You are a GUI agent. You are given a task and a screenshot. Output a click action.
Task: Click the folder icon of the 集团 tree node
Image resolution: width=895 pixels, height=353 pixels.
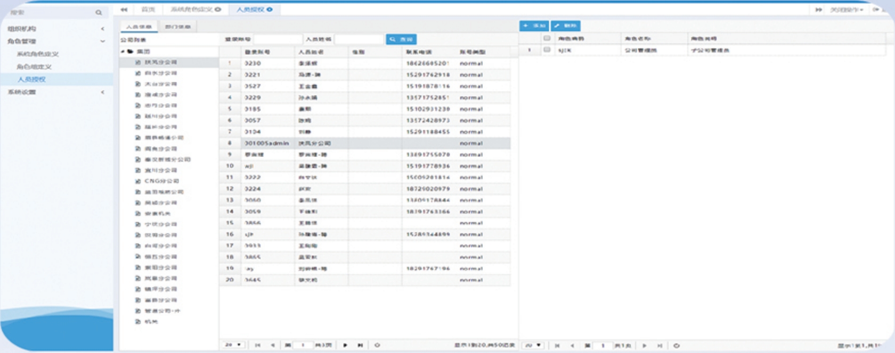pyautogui.click(x=131, y=52)
